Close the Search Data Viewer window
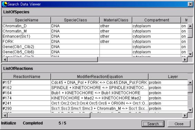Image resolution: width=195 pixels, height=130 pixels. coord(190,4)
